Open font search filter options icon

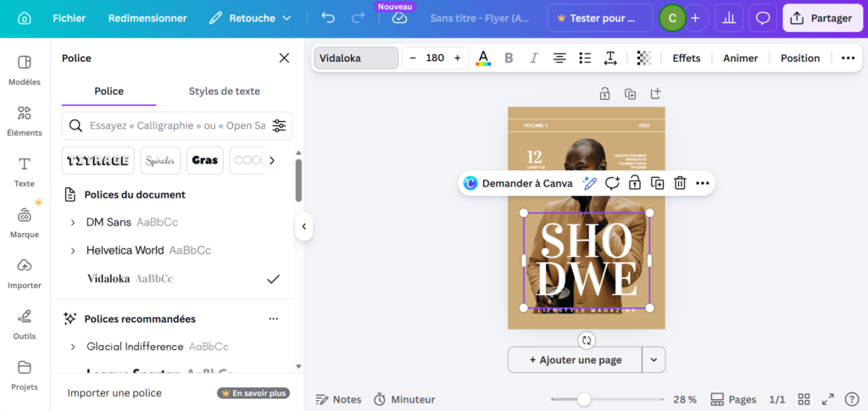279,125
